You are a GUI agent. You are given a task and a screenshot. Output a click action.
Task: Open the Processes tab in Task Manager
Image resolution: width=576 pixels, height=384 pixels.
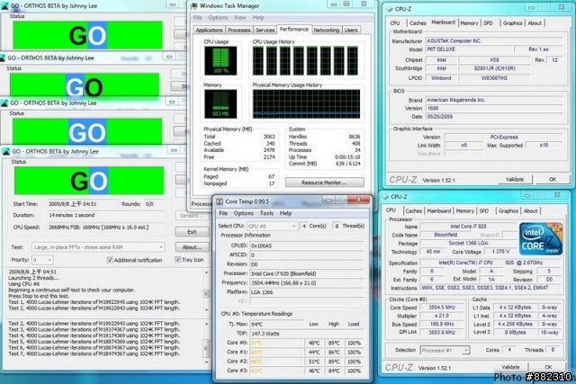coord(238,30)
